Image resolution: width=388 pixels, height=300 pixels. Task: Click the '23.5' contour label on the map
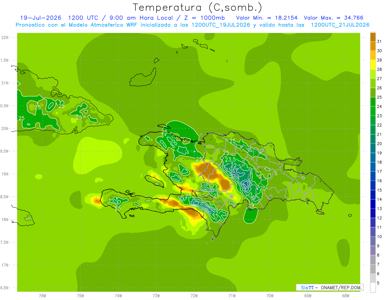230,160
